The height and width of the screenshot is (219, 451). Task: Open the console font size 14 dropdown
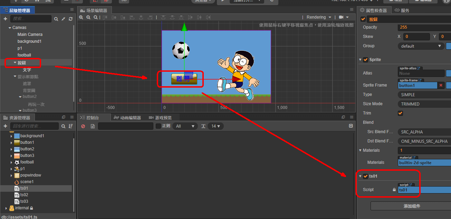[216, 126]
